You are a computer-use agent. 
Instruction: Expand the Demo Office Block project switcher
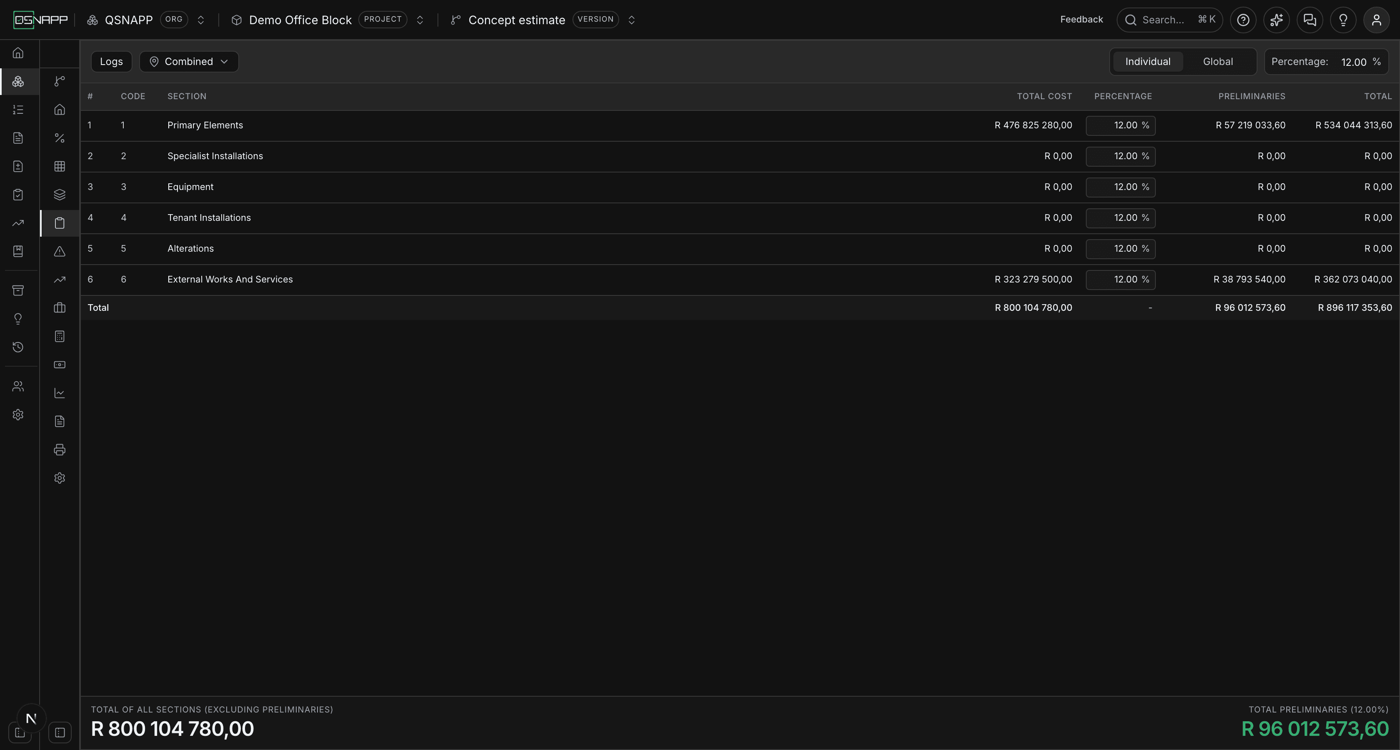pyautogui.click(x=420, y=20)
